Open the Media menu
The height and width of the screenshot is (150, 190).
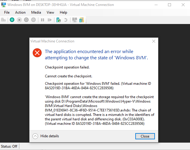[x=36, y=12]
